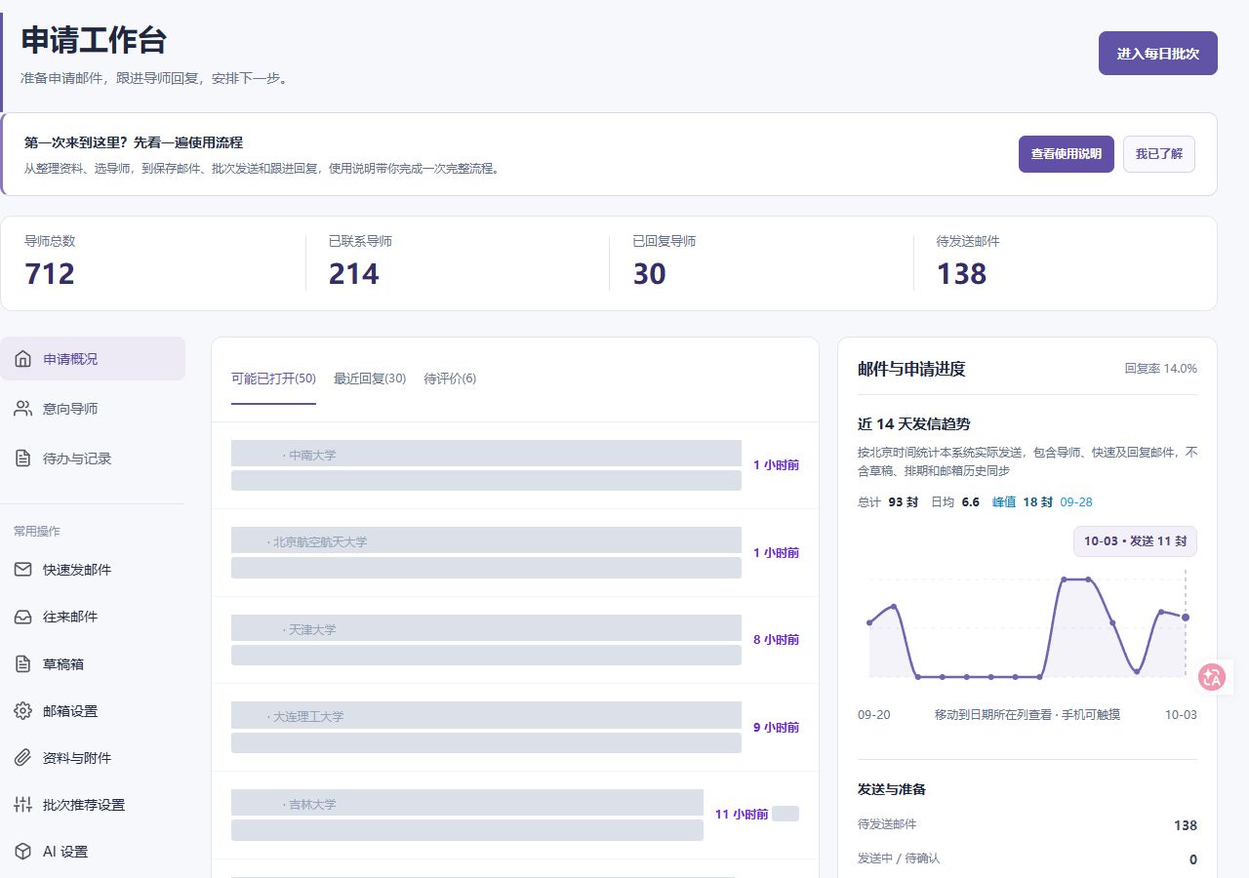Open 快速发邮件 from common actions
This screenshot has width=1249, height=878.
pyautogui.click(x=93, y=570)
